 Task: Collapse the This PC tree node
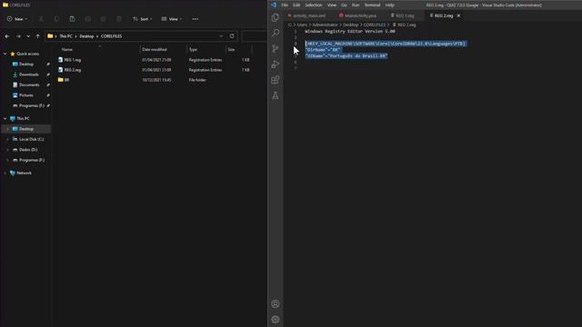tap(5, 119)
